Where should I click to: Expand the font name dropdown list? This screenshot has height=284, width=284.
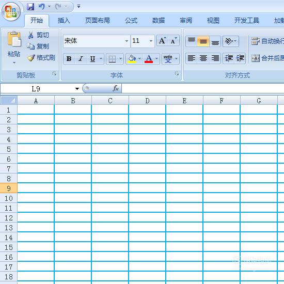pos(127,41)
